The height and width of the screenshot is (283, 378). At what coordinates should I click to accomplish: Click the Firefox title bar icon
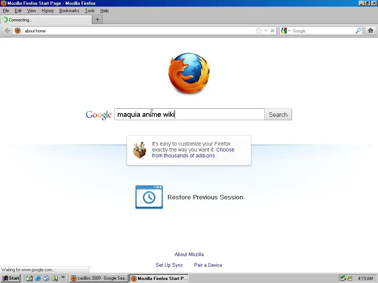click(x=3, y=3)
